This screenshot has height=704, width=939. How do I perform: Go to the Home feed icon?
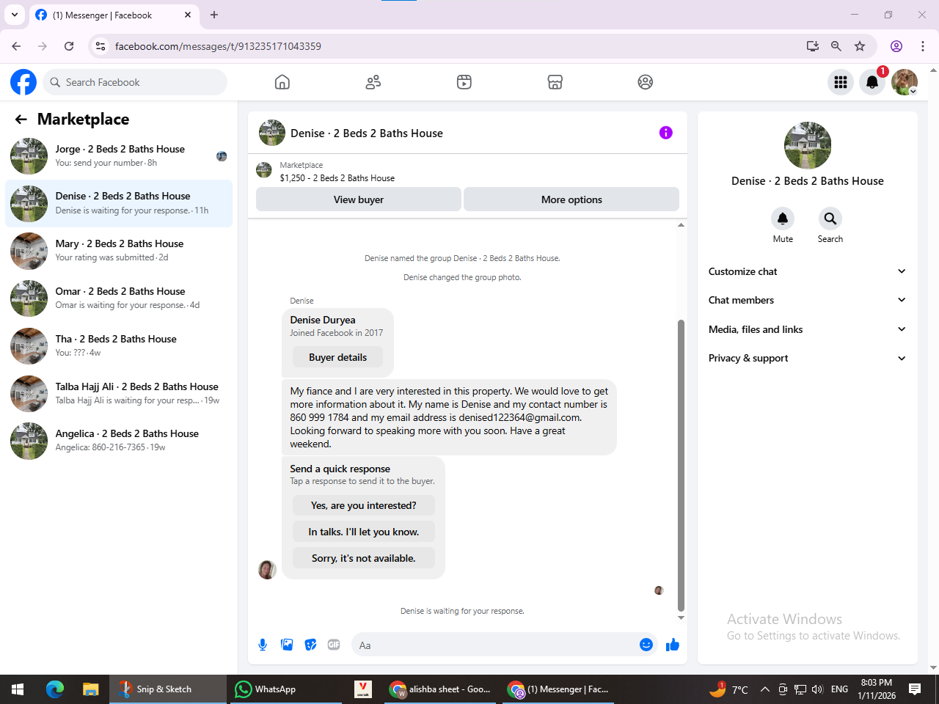(282, 82)
